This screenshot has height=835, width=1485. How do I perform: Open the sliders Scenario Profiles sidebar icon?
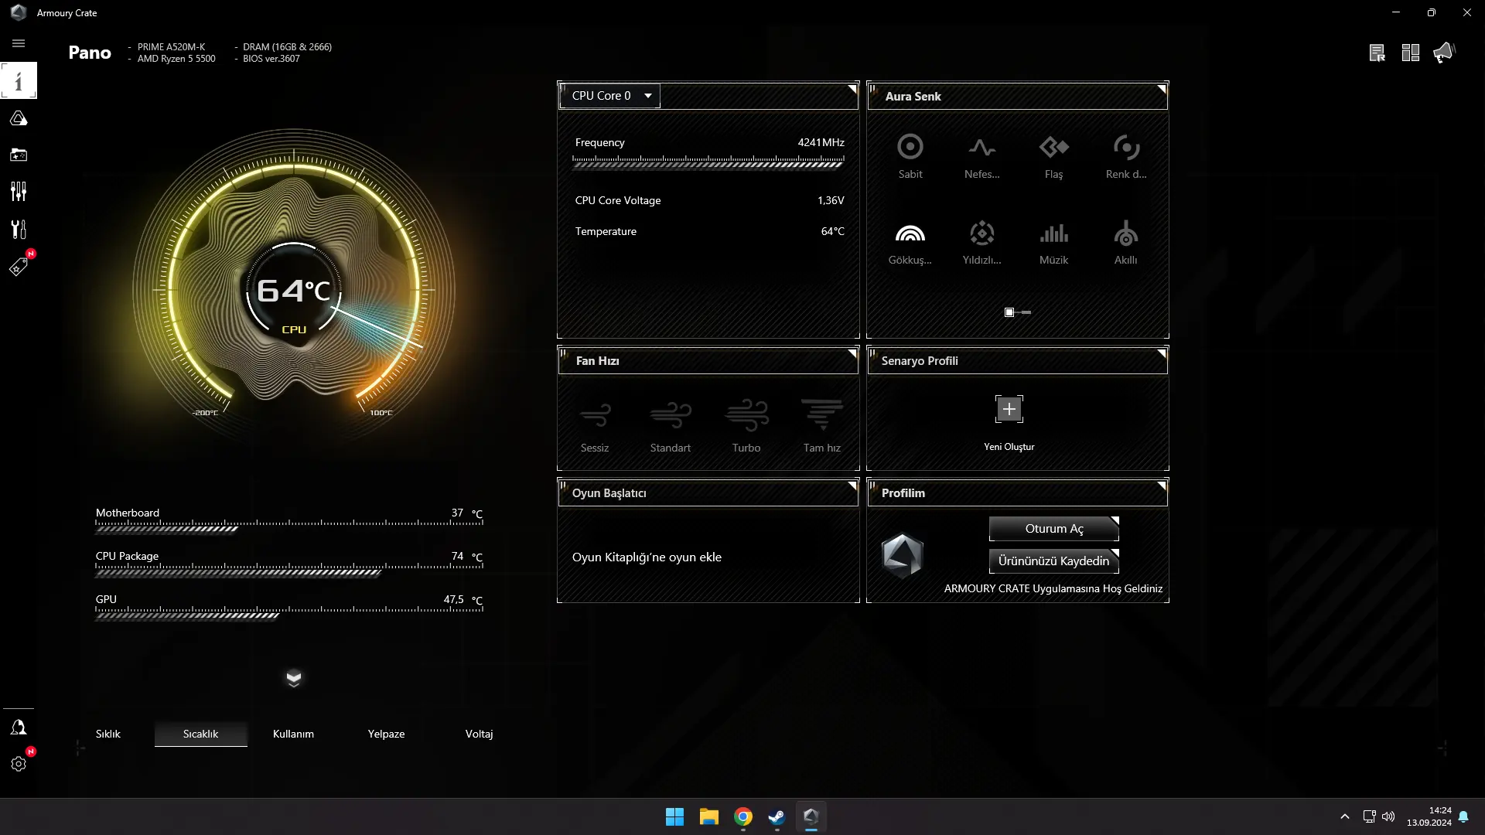[19, 192]
